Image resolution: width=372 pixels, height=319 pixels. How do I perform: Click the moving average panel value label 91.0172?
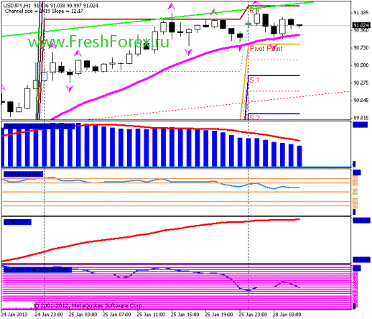click(x=17, y=222)
